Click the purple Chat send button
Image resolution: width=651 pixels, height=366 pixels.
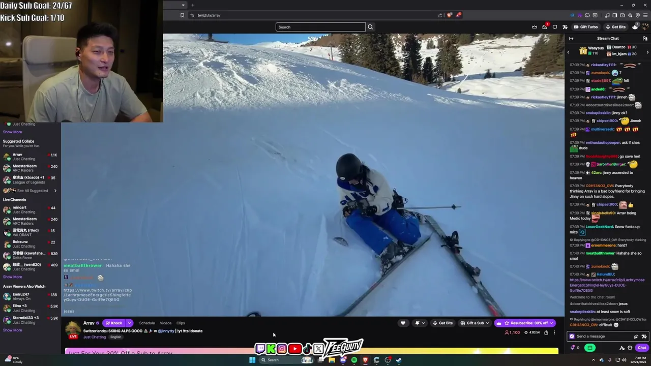641,348
